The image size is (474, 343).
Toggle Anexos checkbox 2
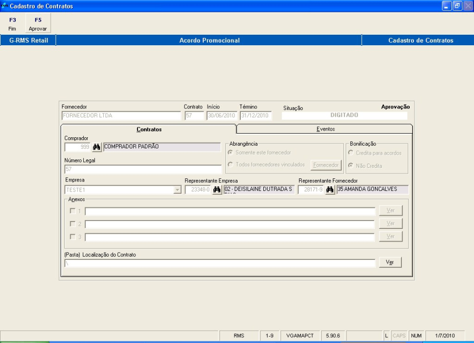(x=72, y=224)
